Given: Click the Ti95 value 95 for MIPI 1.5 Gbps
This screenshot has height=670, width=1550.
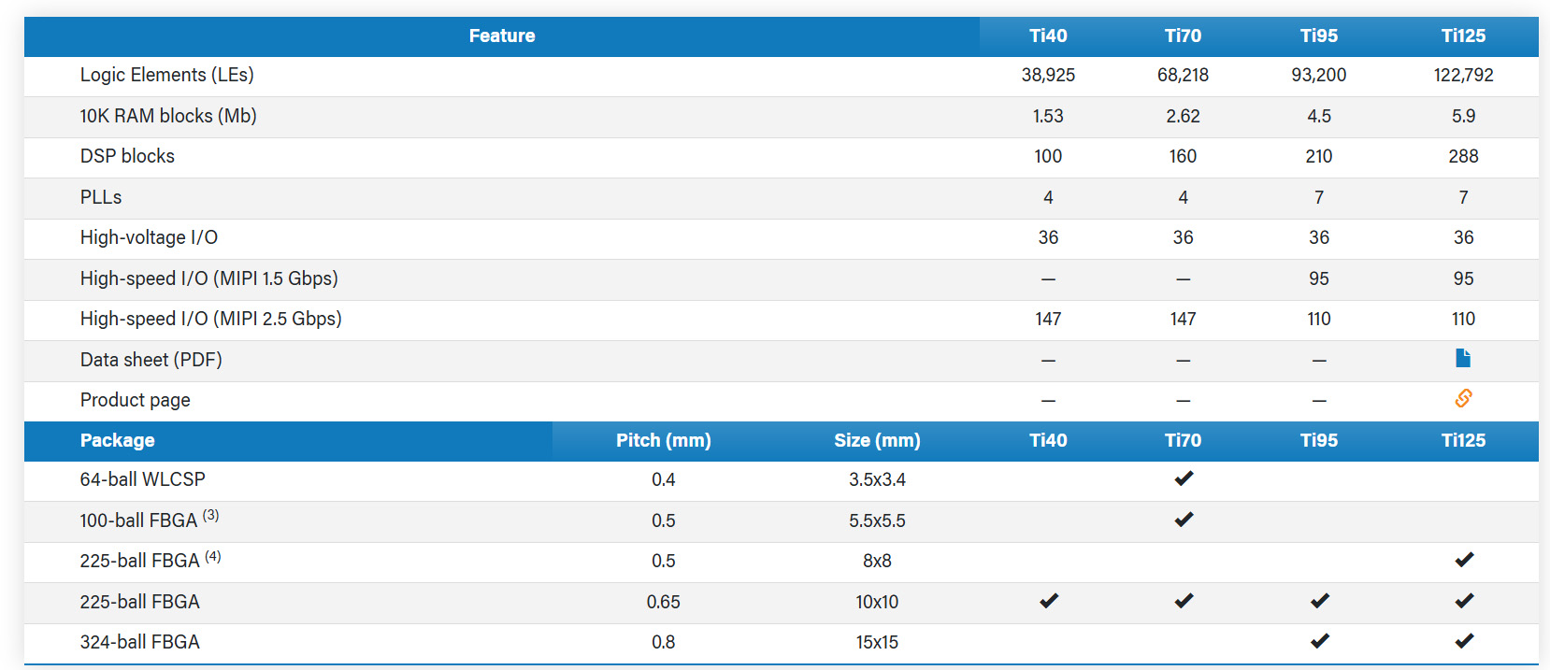Looking at the screenshot, I should pos(1319,278).
